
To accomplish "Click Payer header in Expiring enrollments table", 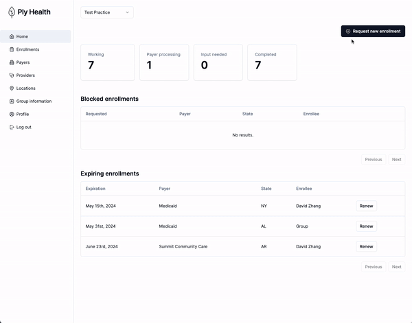I will pos(165,189).
